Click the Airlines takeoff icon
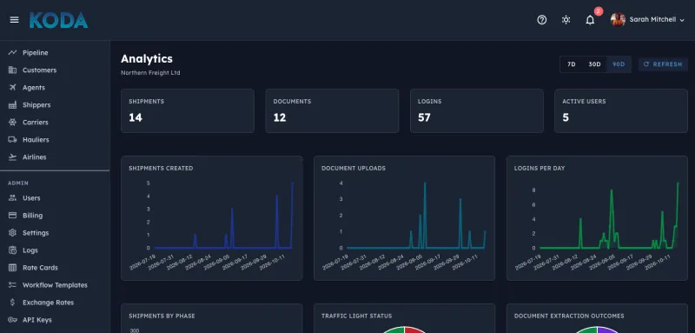Screen dimensions: 695x333 (x=12, y=157)
